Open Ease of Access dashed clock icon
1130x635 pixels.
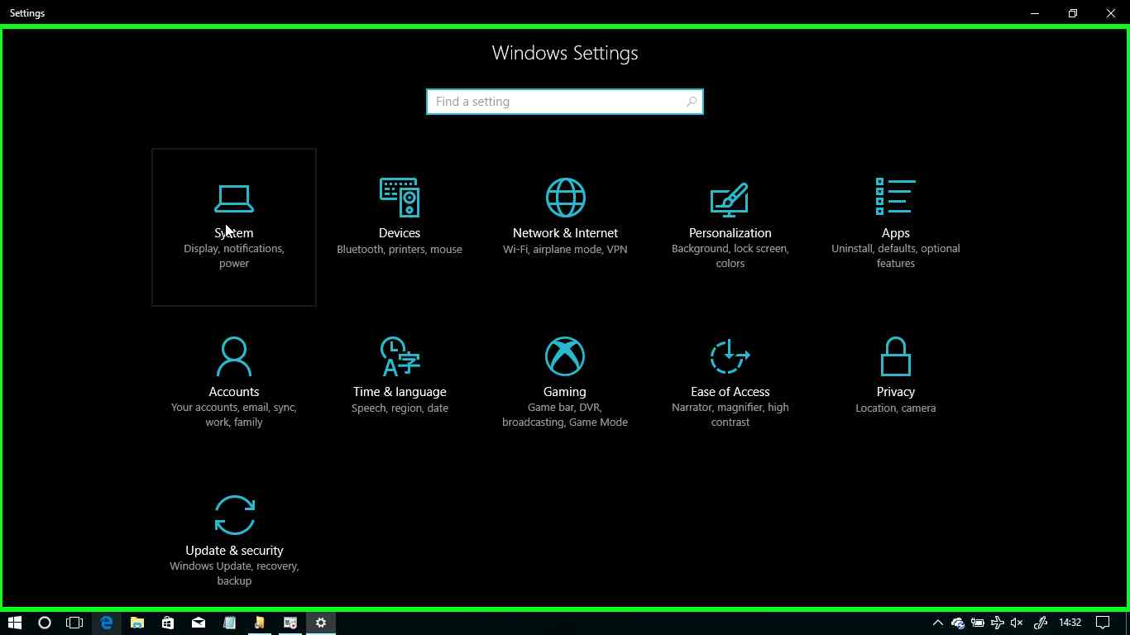pos(730,356)
